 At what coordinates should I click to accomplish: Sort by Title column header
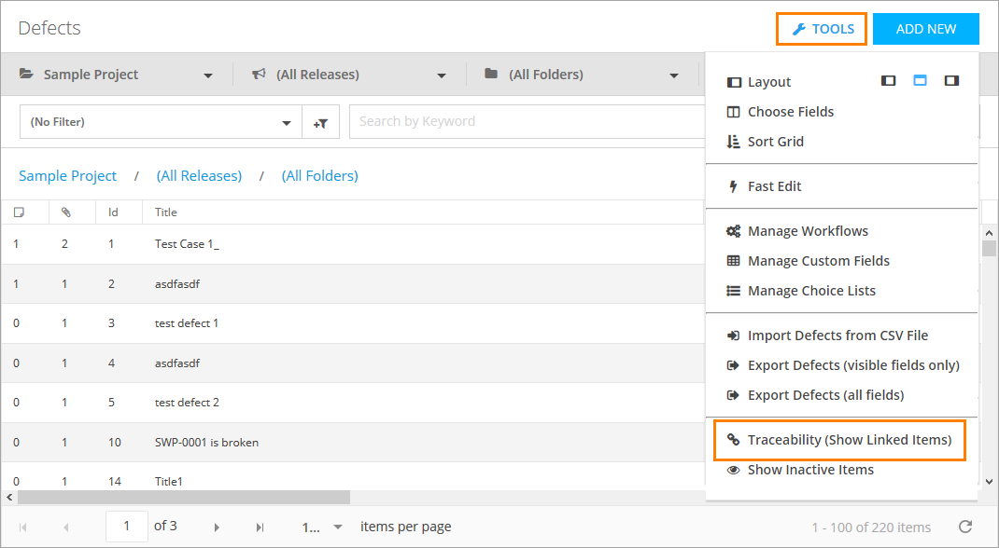[165, 212]
